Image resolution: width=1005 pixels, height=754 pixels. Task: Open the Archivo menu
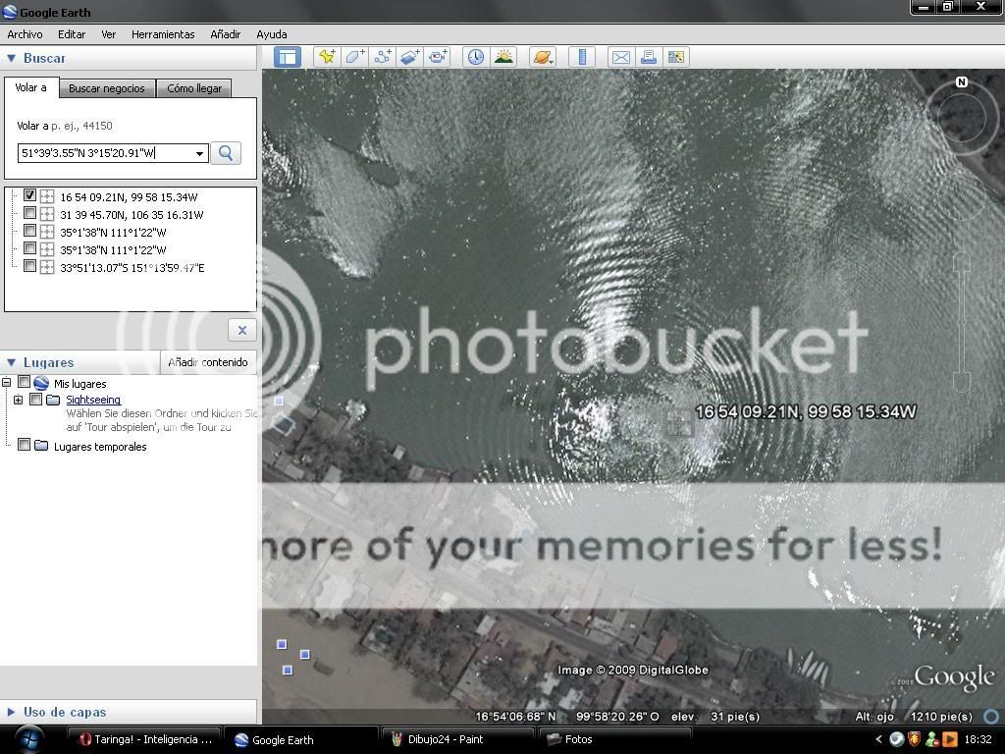[25, 34]
